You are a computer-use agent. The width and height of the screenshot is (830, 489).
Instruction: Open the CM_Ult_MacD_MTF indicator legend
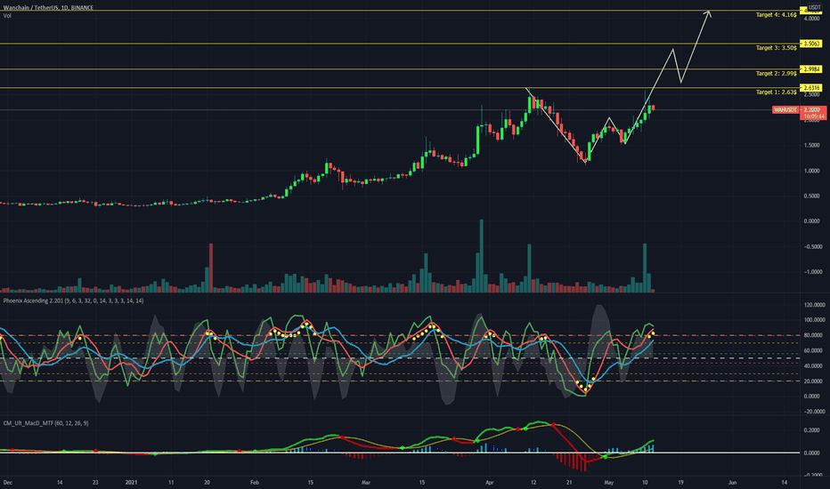[x=45, y=423]
